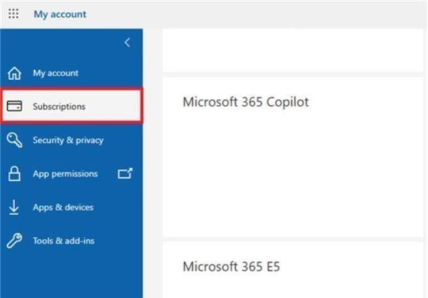Click the My account header title
Image resolution: width=428 pixels, height=298 pixels.
point(60,14)
